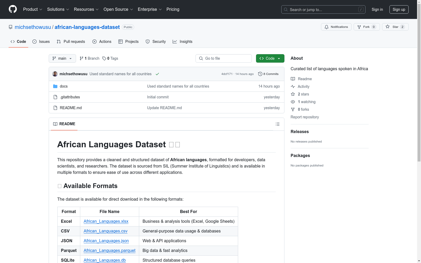Click the fork icon beside 0 forks

[293, 109]
